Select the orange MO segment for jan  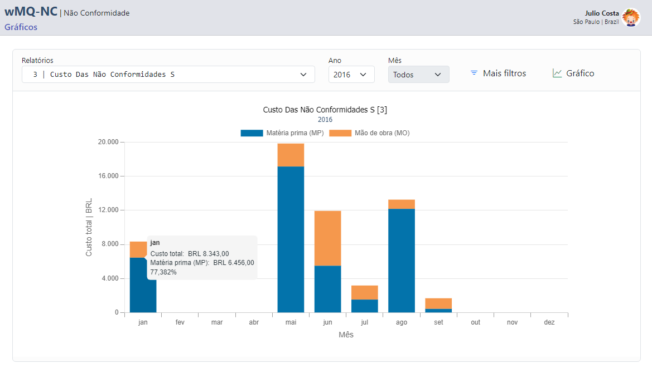(138, 249)
